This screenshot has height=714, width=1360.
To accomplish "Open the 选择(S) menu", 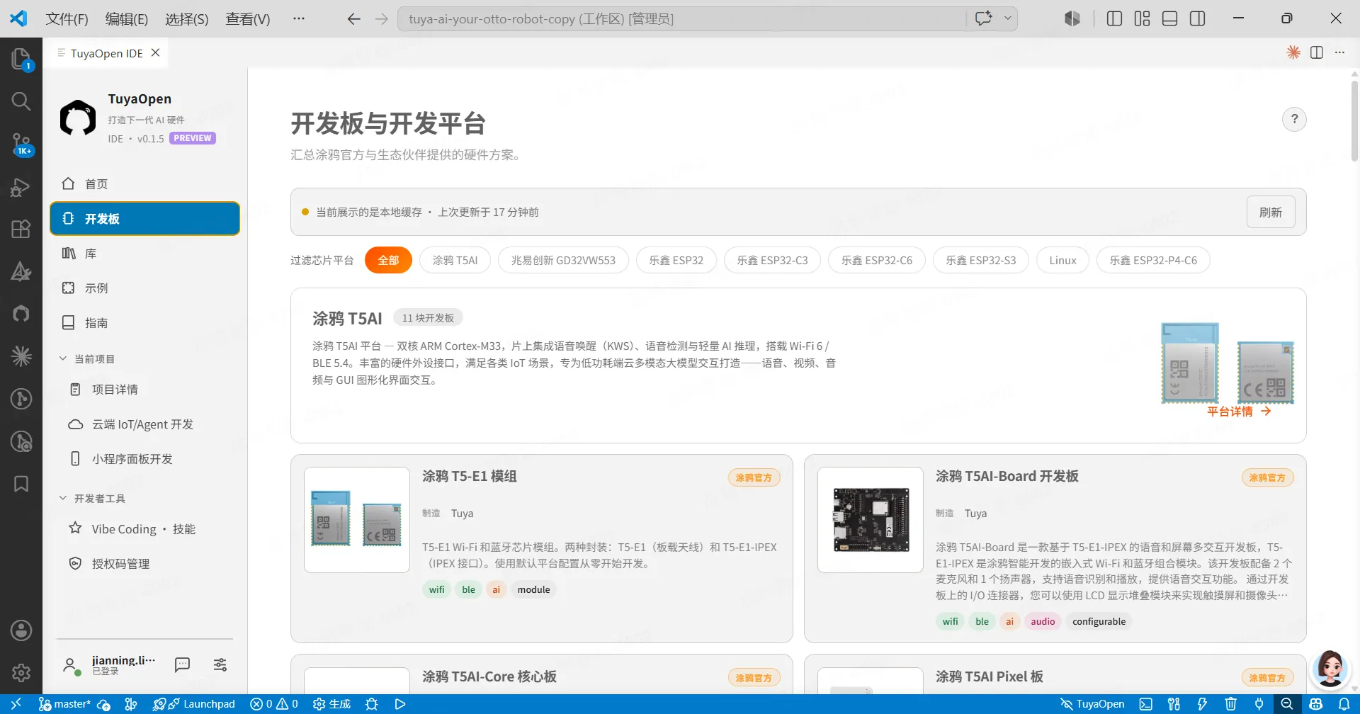I will [x=187, y=18].
